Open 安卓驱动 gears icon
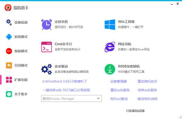The height and width of the screenshot is (119, 182). [x=46, y=69]
